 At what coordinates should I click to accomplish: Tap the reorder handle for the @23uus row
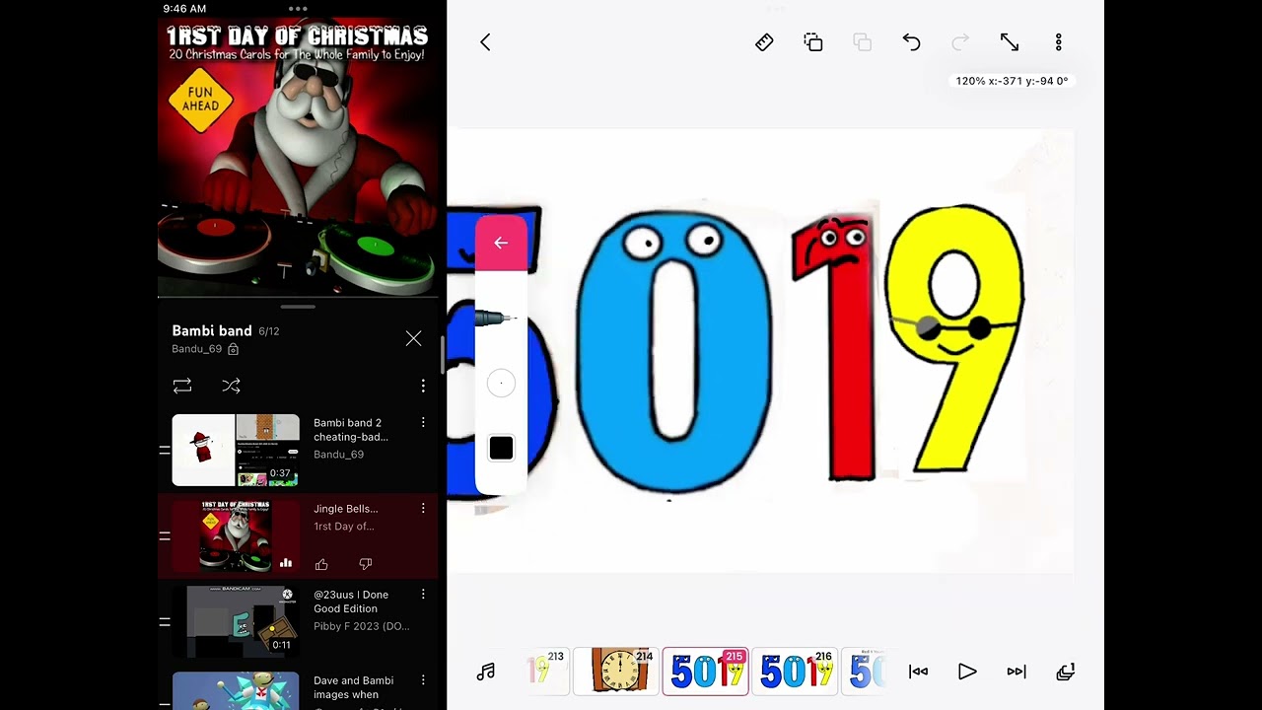coord(165,622)
